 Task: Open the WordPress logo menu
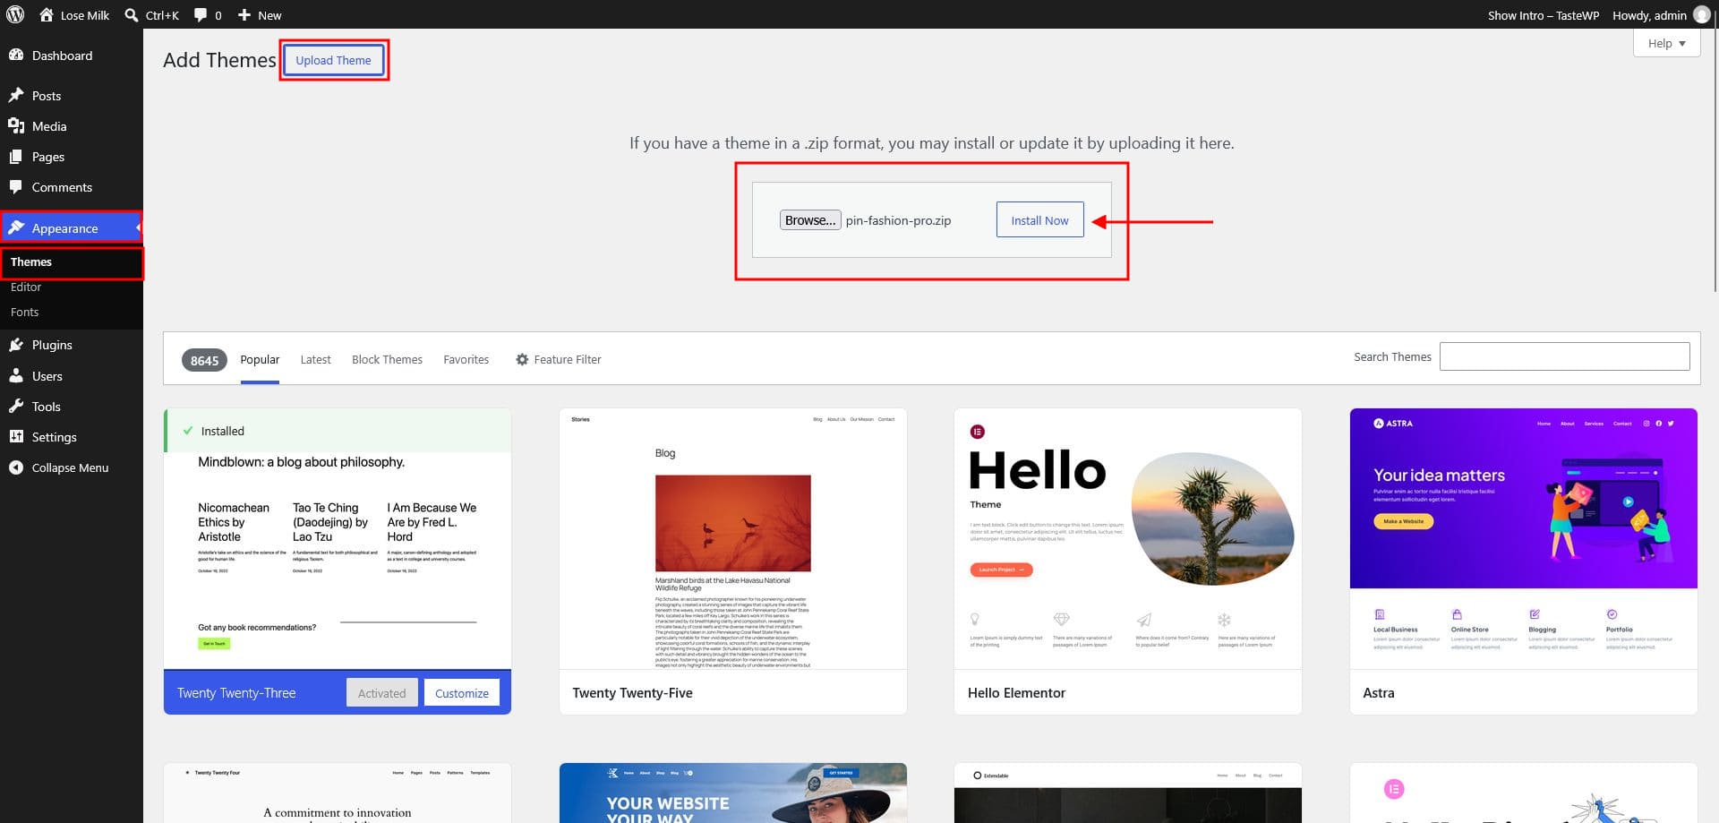[15, 14]
